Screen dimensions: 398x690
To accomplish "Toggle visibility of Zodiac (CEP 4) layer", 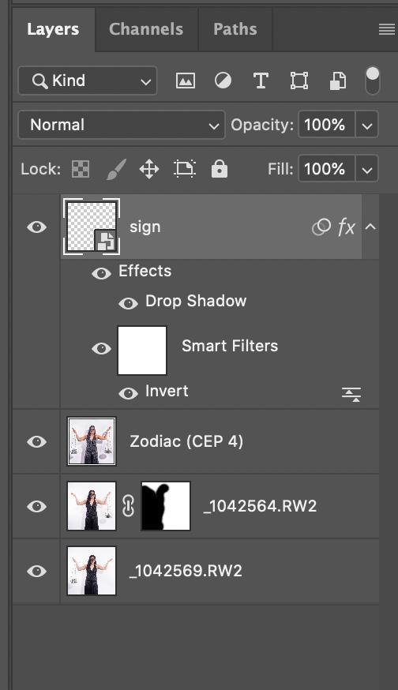I will tap(36, 441).
